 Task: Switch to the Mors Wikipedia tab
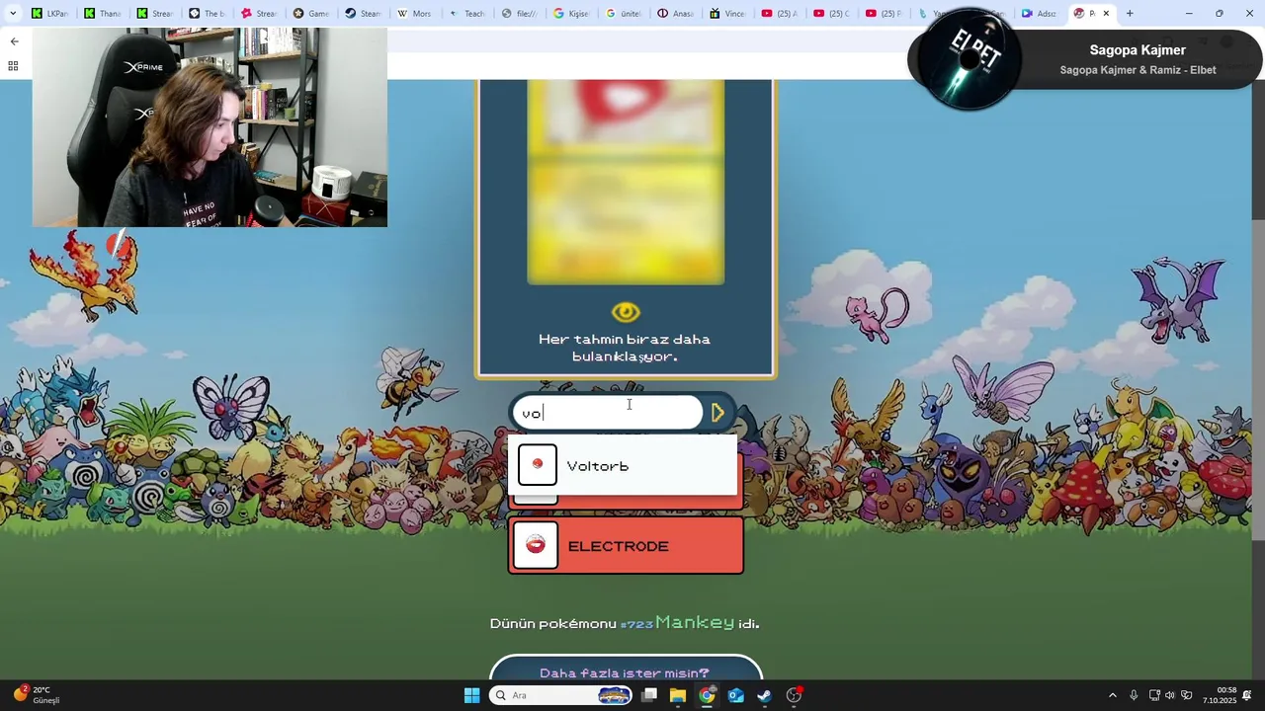tap(415, 14)
